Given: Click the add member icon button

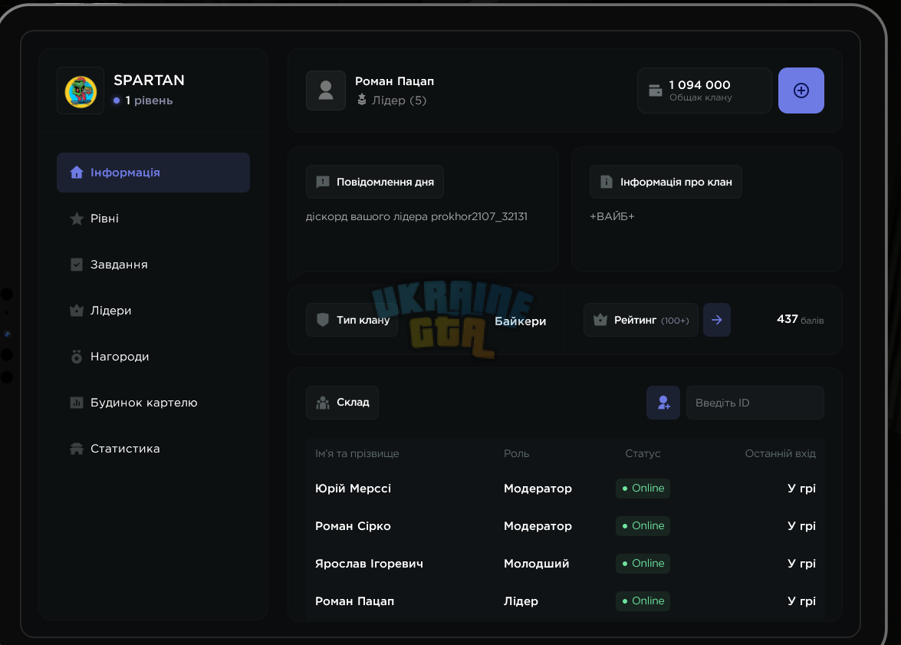Looking at the screenshot, I should click(x=663, y=403).
